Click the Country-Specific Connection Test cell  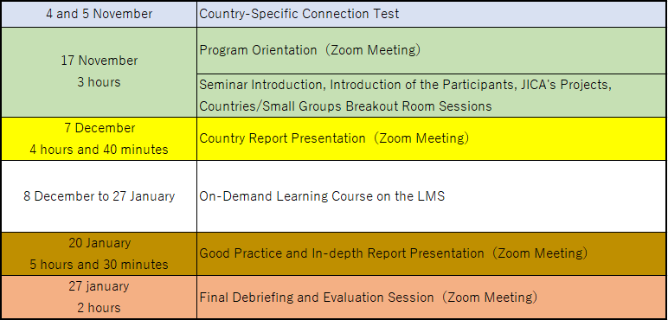(x=432, y=14)
